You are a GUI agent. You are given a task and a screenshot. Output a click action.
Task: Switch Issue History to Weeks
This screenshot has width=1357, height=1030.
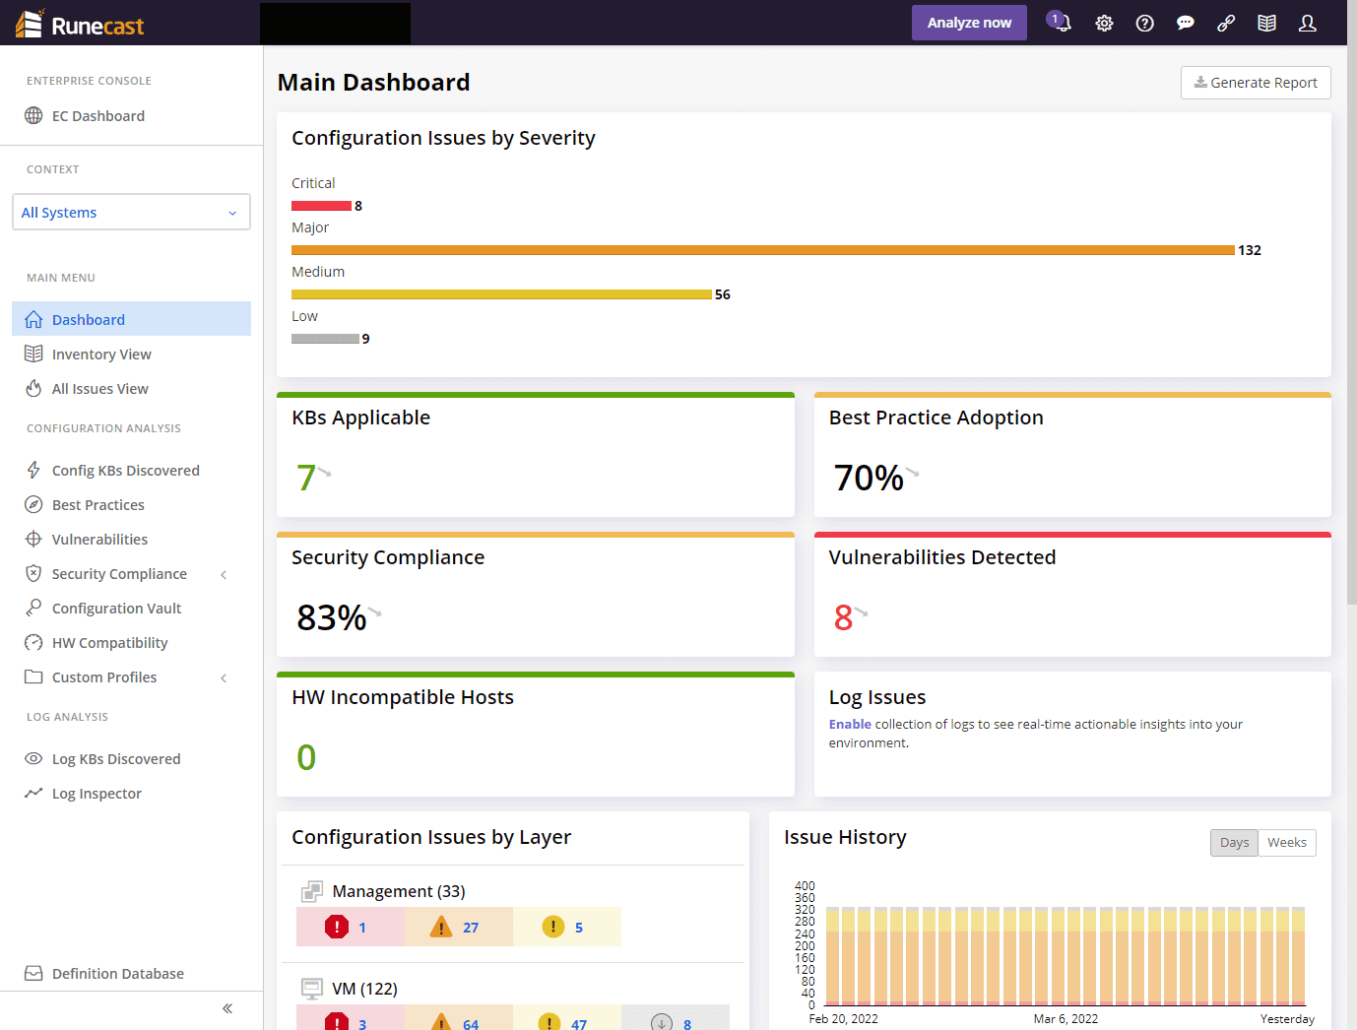point(1286,843)
